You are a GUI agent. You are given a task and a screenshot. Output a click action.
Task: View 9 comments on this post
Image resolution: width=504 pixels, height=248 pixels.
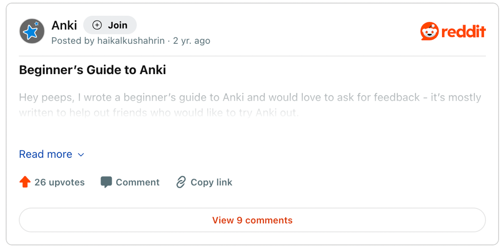click(x=252, y=220)
